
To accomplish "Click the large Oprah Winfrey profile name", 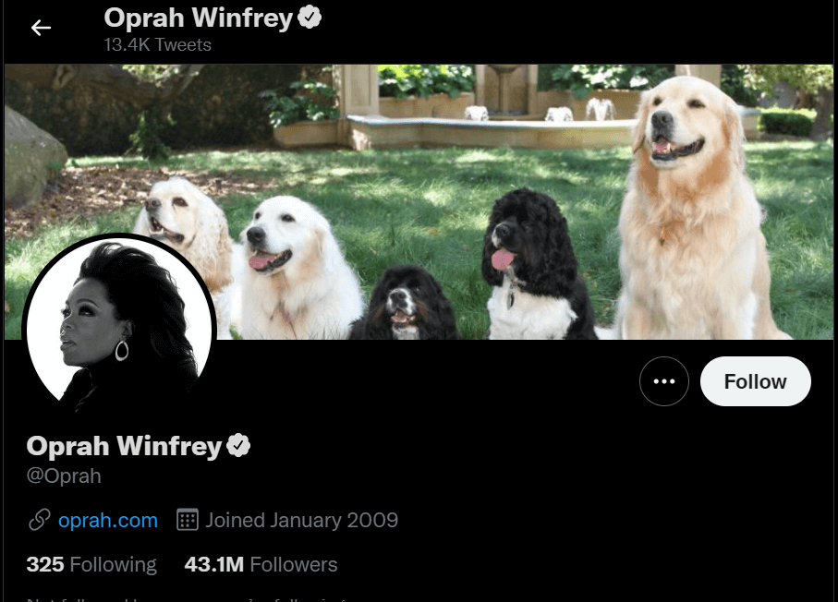I will pyautogui.click(x=124, y=446).
